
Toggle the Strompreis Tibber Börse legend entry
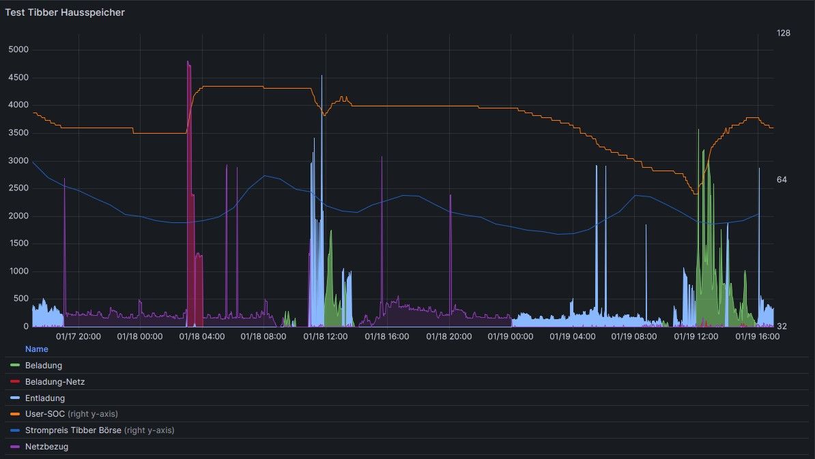tap(73, 430)
